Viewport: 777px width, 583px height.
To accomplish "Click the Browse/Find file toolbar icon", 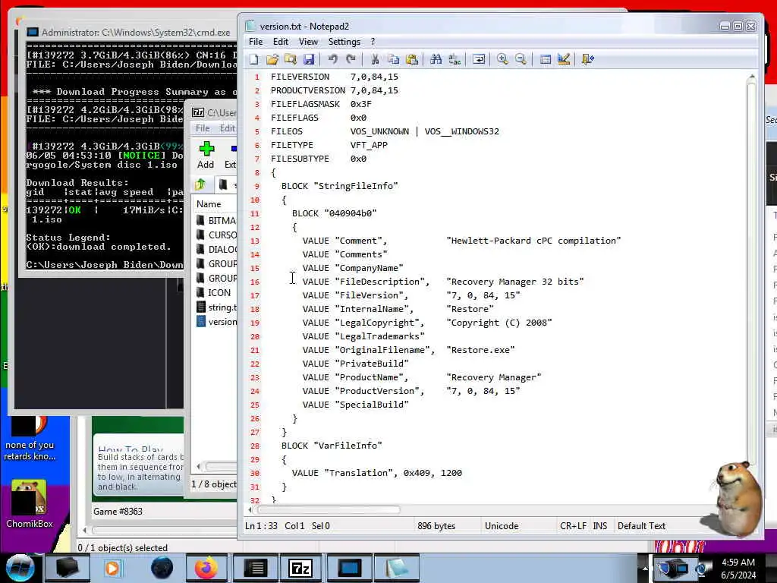I will click(291, 59).
